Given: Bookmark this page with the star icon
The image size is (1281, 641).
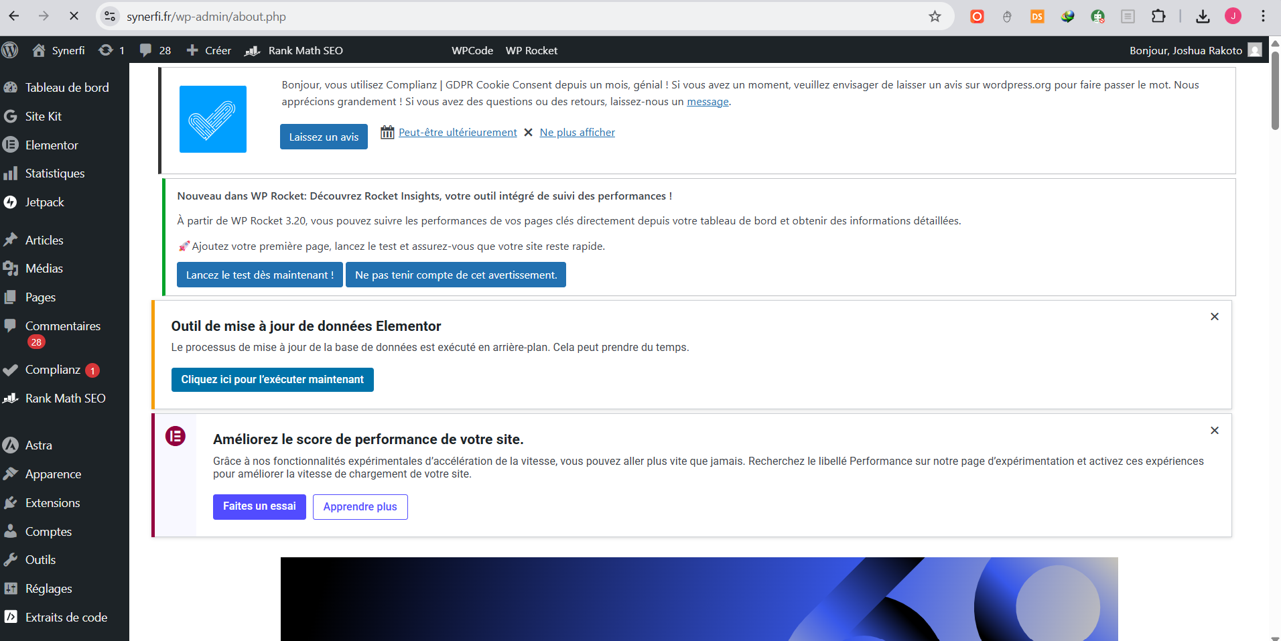Looking at the screenshot, I should click(x=935, y=16).
